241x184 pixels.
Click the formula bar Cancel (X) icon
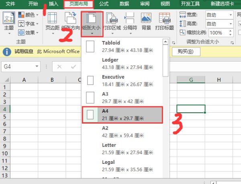(x=59, y=67)
